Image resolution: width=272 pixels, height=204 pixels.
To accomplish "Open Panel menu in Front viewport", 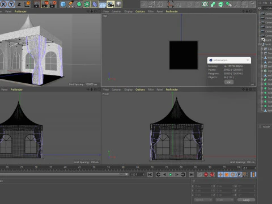I will 160,90.
